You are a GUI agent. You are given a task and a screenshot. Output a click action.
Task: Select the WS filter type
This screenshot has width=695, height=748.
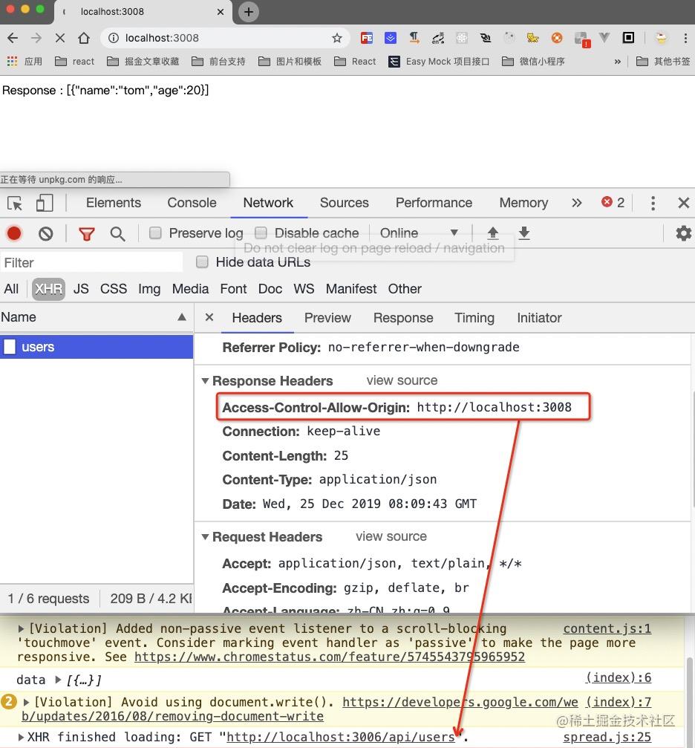[x=304, y=289]
